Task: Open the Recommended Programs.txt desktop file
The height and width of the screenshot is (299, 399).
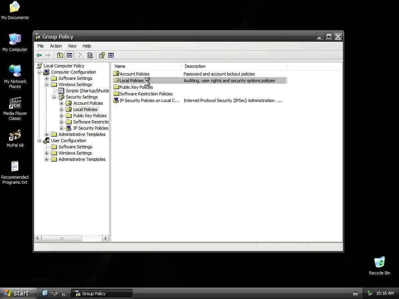Action: tap(15, 172)
